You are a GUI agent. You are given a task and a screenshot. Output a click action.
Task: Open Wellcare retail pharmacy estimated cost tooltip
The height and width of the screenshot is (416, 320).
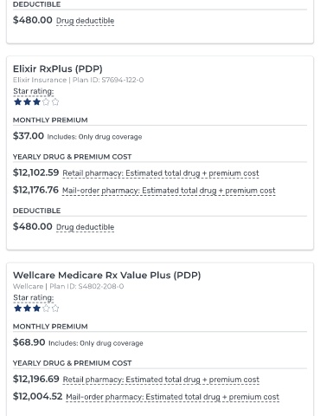[x=161, y=380]
